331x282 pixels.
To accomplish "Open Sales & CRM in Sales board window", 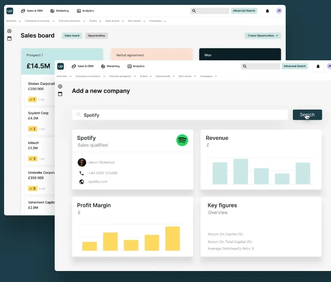I will coord(32,11).
